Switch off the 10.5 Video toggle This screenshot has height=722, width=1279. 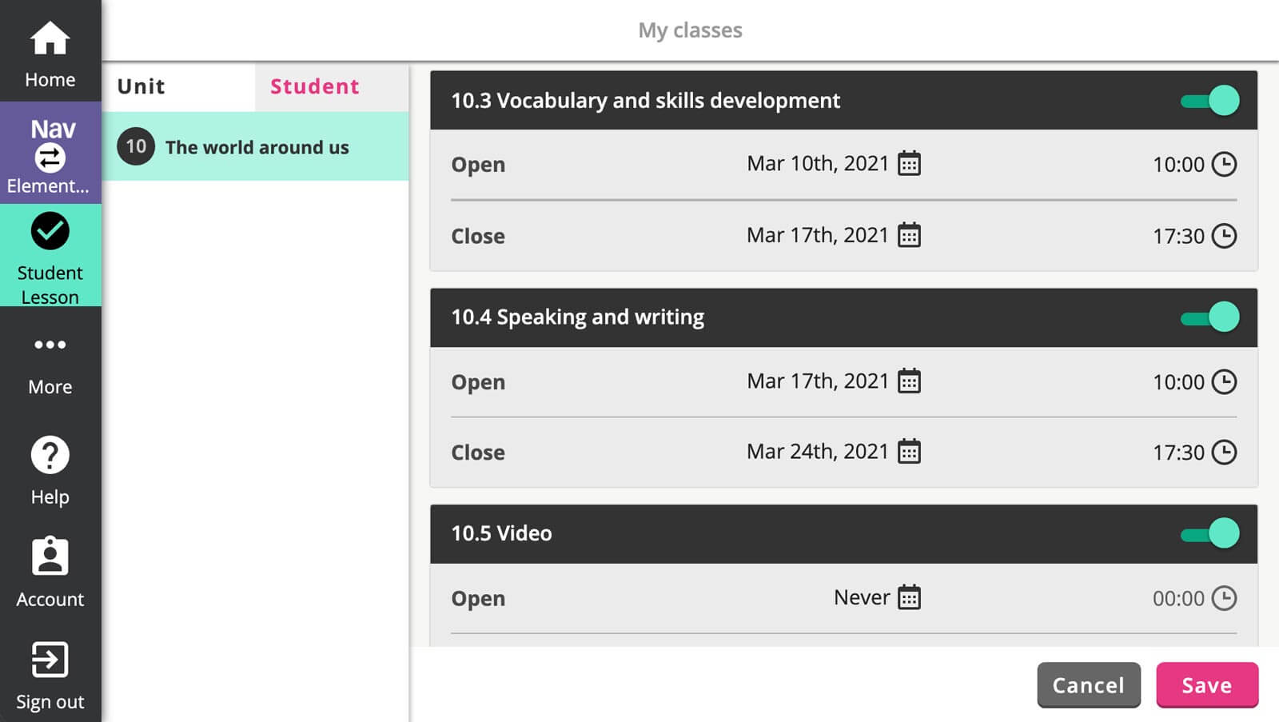coord(1210,533)
